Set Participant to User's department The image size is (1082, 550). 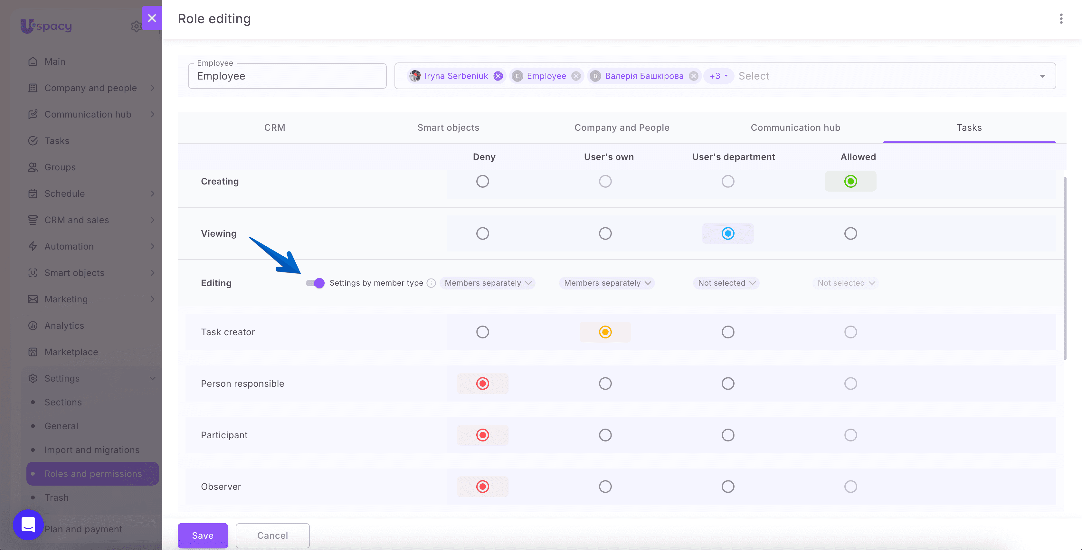tap(728, 435)
